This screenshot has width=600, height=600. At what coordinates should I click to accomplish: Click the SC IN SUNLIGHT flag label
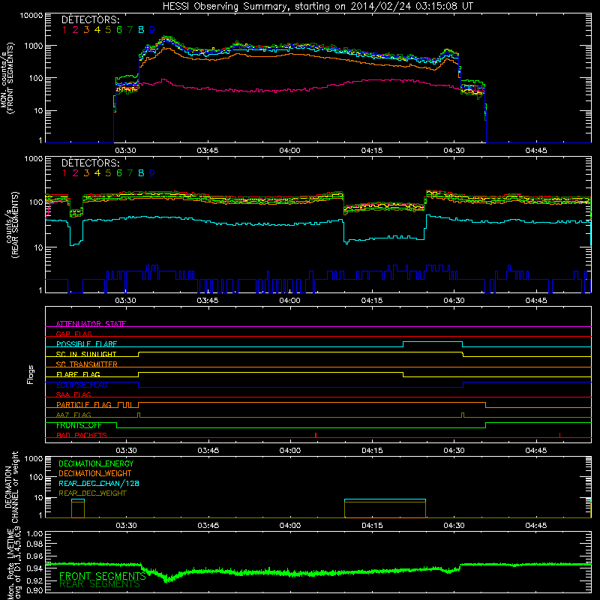(86, 354)
